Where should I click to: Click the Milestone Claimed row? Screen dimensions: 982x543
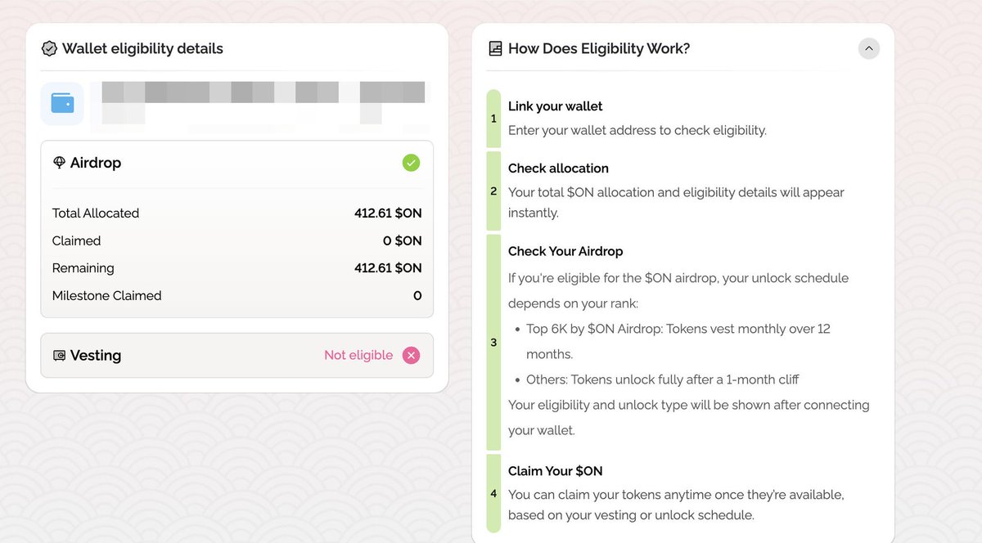(236, 296)
